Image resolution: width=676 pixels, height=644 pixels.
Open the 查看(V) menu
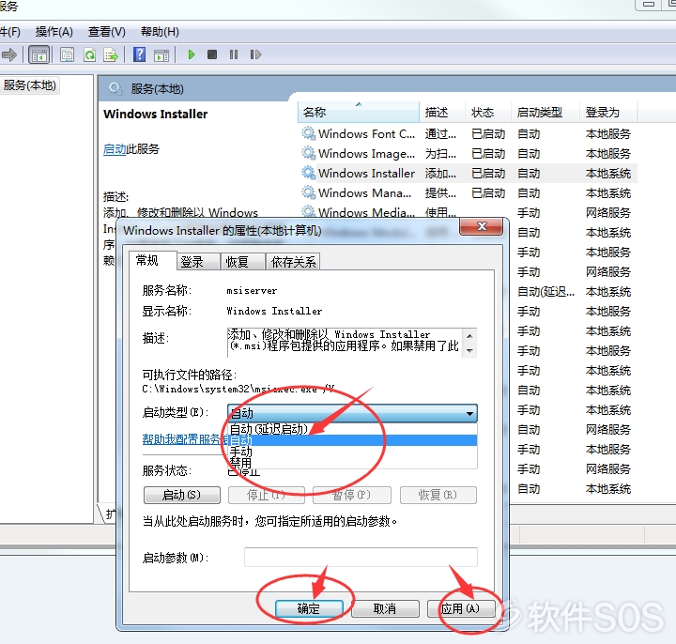[x=106, y=32]
